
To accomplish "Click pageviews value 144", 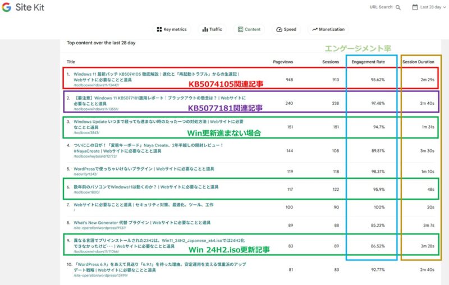I will point(290,150).
